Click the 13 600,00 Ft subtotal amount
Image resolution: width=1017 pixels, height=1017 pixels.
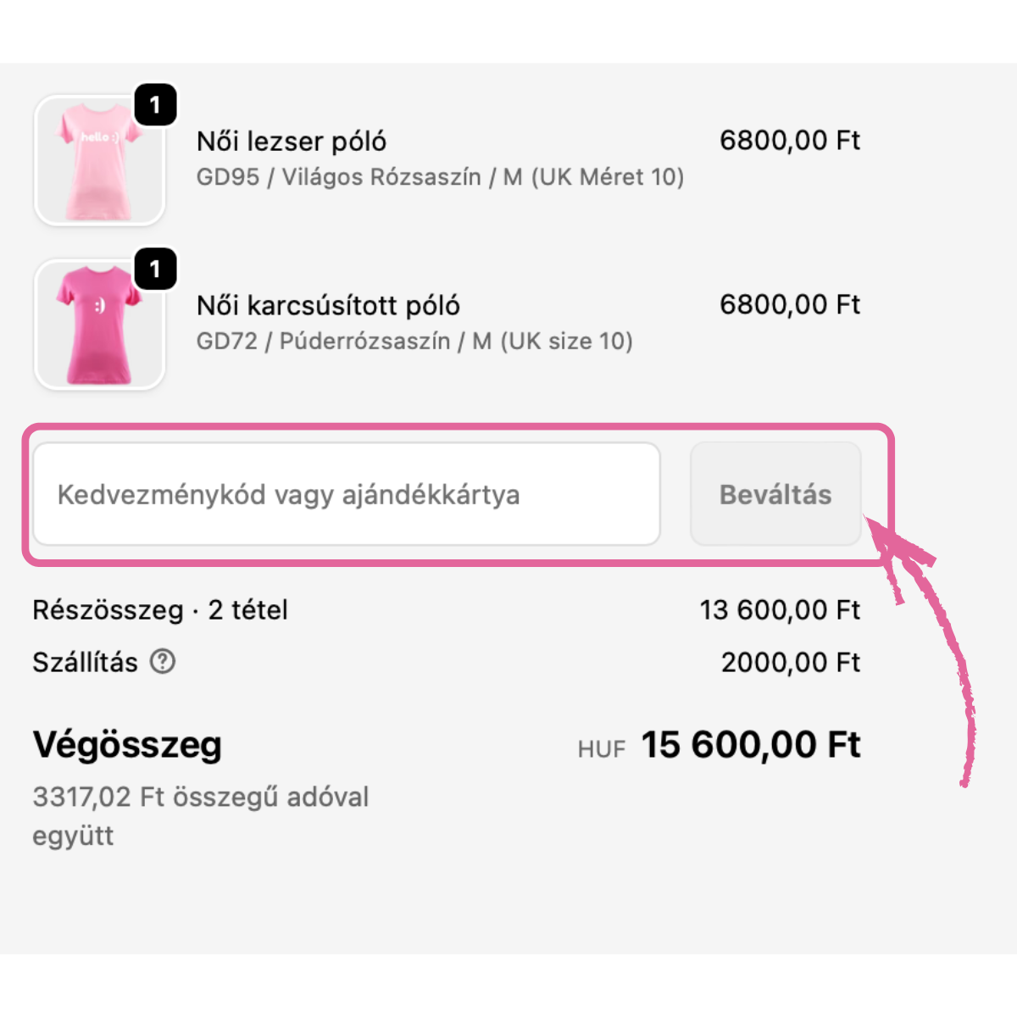[780, 610]
